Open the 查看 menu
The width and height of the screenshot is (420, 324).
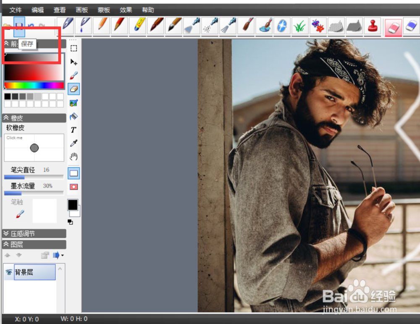pos(60,10)
